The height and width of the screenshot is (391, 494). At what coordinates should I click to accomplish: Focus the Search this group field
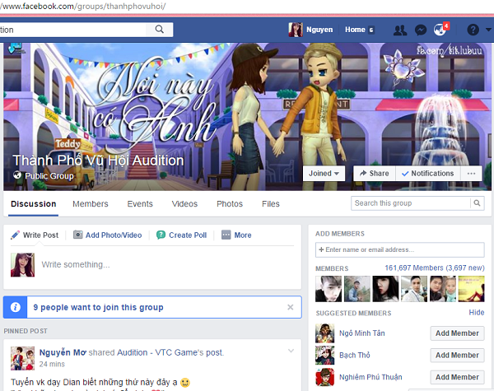pos(411,203)
